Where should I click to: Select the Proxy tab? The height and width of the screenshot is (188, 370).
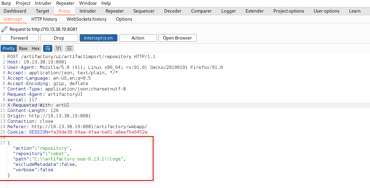pyautogui.click(x=64, y=11)
